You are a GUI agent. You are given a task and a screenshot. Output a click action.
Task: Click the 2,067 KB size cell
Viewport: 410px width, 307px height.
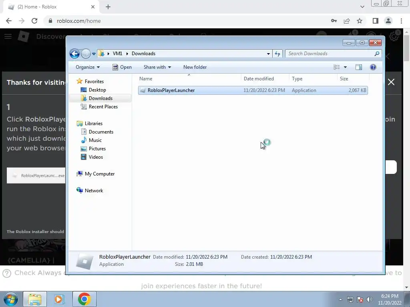coord(357,90)
